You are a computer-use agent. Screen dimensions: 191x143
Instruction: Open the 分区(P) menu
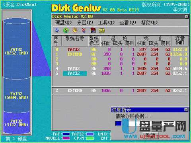pos(85,23)
